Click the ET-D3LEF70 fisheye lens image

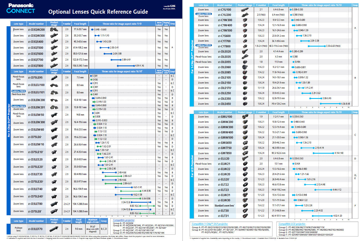[54, 229]
